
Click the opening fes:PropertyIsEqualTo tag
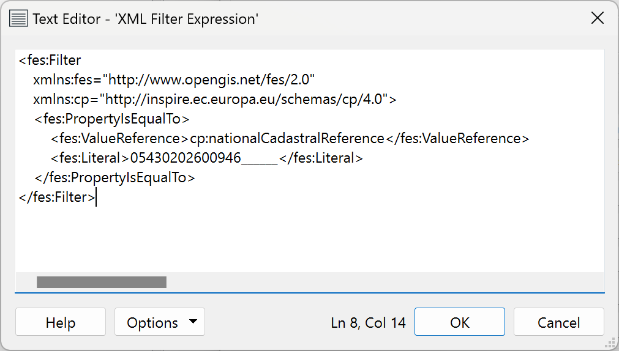[111, 119]
